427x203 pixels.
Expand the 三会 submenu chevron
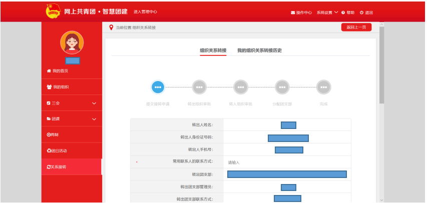pyautogui.click(x=94, y=103)
